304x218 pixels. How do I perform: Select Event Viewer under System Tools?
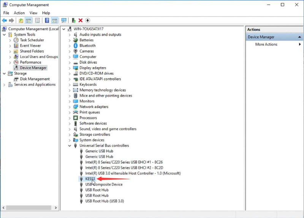tap(30, 46)
